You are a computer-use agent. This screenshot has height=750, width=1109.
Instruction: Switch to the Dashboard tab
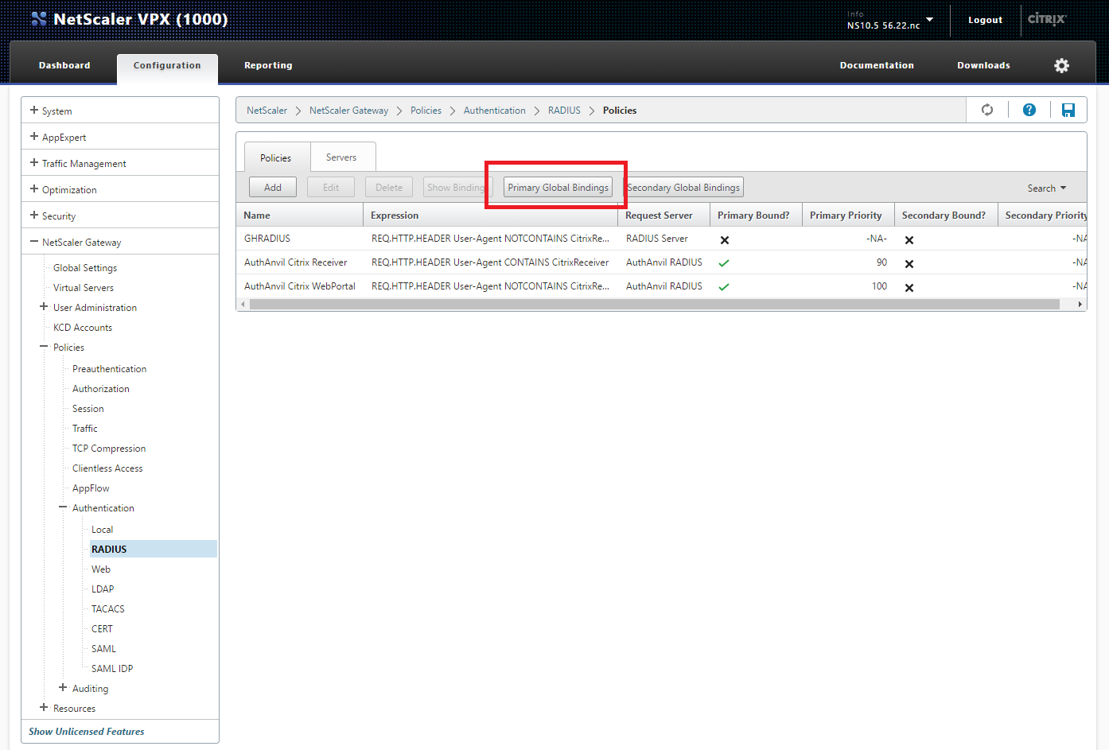coord(64,65)
